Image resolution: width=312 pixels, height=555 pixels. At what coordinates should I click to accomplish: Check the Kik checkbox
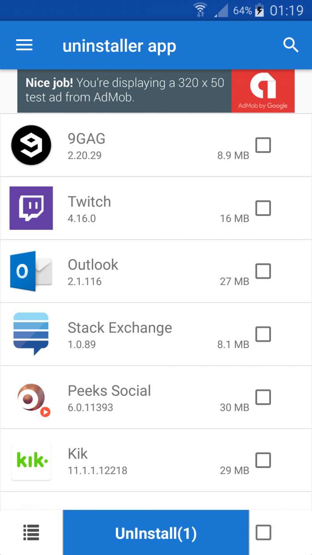(x=263, y=460)
